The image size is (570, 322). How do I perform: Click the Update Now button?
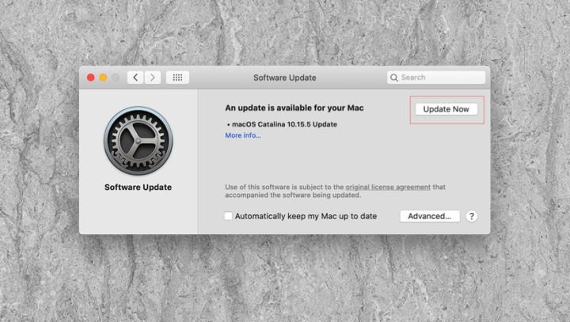click(x=446, y=109)
